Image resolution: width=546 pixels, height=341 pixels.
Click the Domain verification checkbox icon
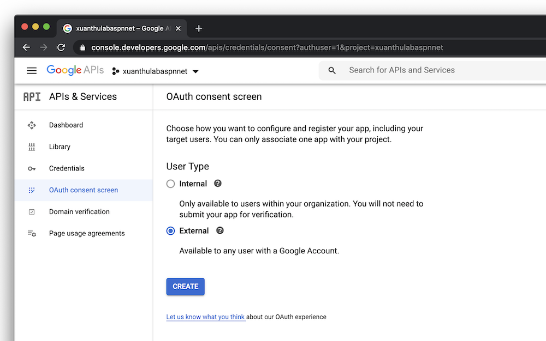pyautogui.click(x=32, y=212)
